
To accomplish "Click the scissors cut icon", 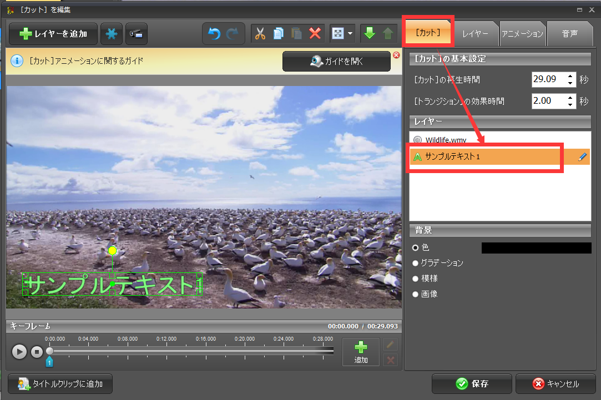I will pos(260,34).
